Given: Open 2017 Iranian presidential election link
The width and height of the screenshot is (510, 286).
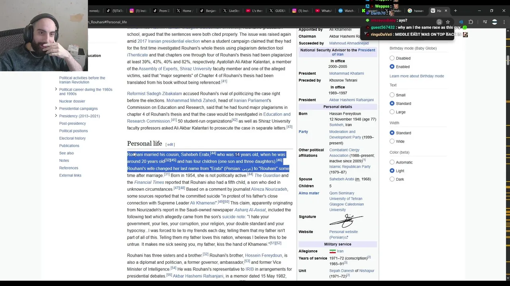Looking at the screenshot, I should (169, 41).
